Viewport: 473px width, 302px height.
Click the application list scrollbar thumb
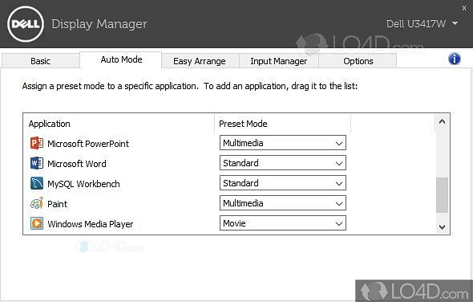click(x=443, y=195)
